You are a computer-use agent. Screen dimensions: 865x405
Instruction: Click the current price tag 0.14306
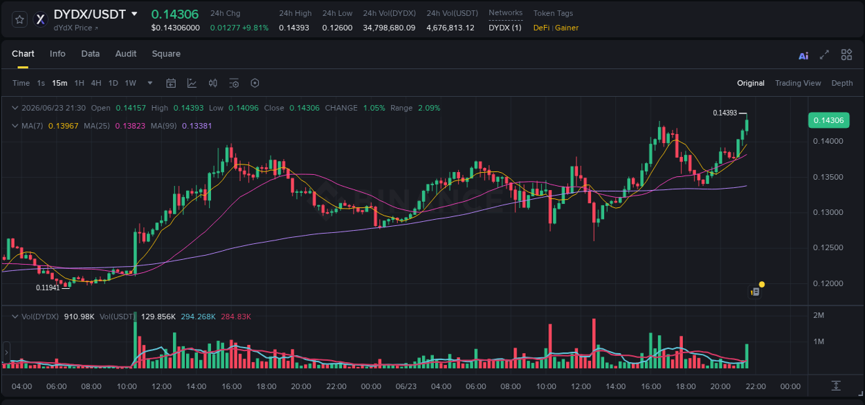pos(828,120)
